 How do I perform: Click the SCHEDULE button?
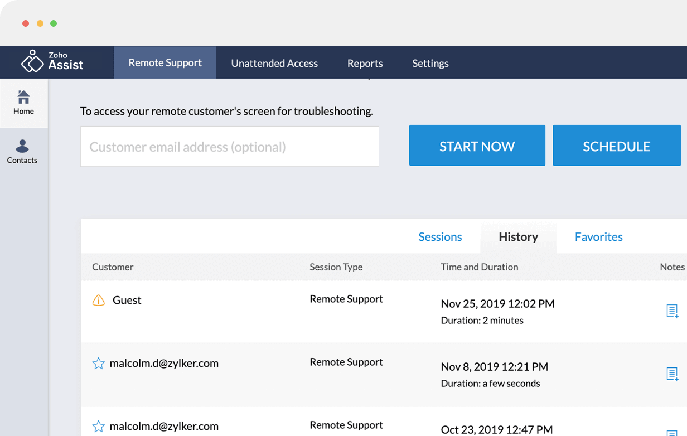pyautogui.click(x=616, y=146)
